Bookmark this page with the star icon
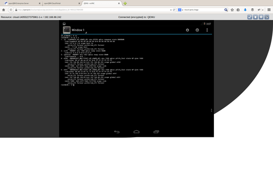This screenshot has height=170, width=273. [232, 10]
